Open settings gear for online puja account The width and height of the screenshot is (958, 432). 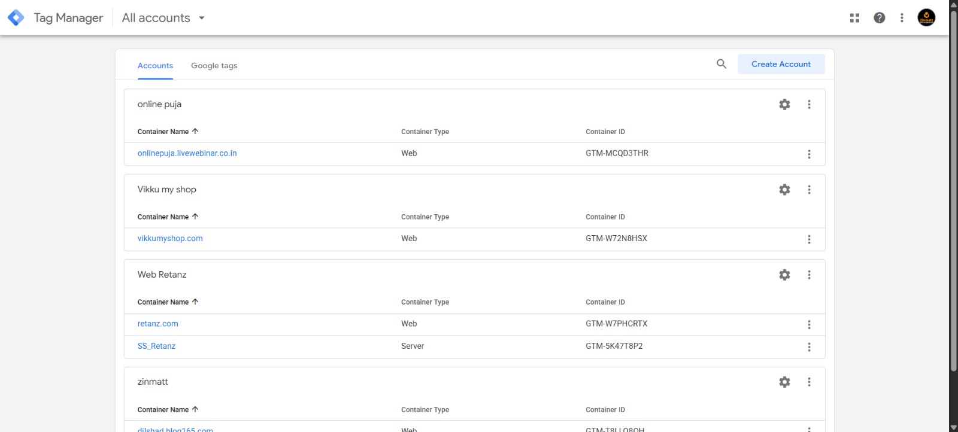(x=784, y=104)
